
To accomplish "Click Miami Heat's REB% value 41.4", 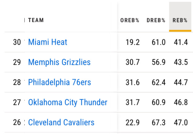I will tap(181, 42).
